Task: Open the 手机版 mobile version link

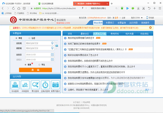Action: 150,18
